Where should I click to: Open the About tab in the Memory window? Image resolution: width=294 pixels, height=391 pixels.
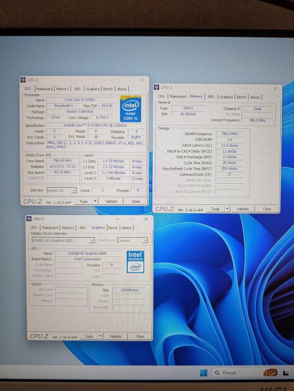[255, 97]
